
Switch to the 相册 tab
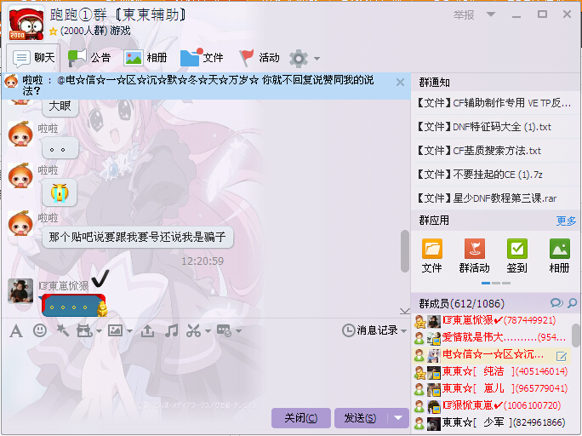point(145,58)
